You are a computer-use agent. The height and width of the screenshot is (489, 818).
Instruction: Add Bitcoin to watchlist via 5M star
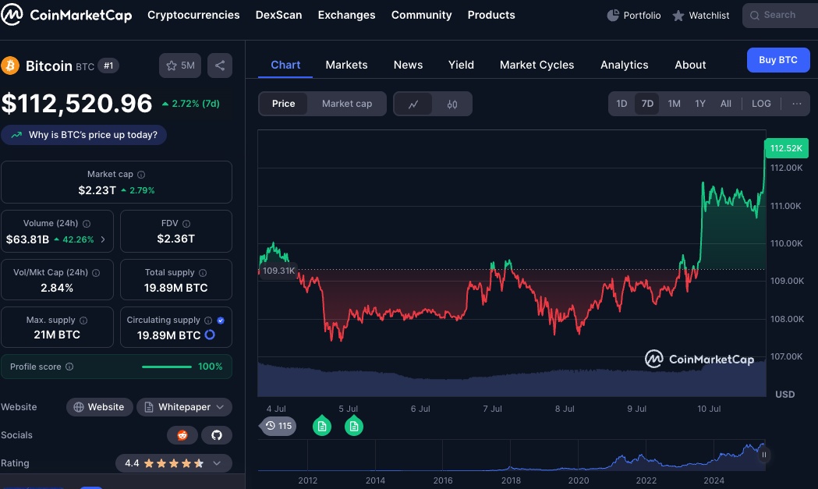180,66
